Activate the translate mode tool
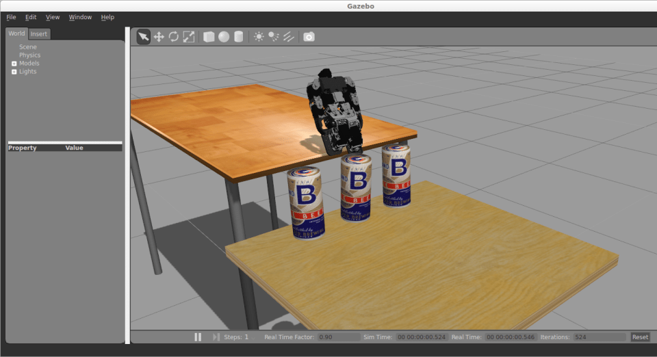The height and width of the screenshot is (357, 657). [x=159, y=37]
